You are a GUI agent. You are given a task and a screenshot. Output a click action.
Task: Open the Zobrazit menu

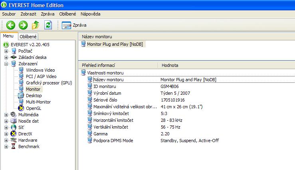click(x=28, y=14)
